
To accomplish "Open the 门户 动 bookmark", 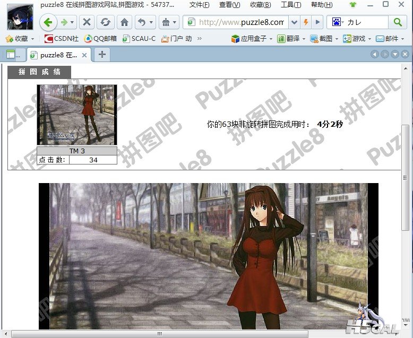I will (x=177, y=39).
